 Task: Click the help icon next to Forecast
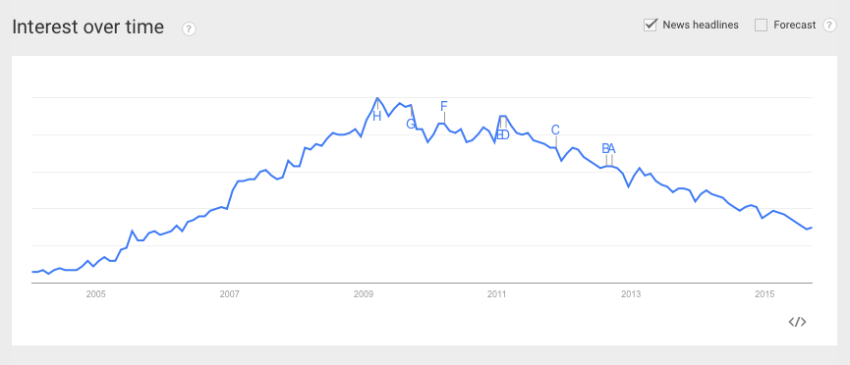coord(830,25)
